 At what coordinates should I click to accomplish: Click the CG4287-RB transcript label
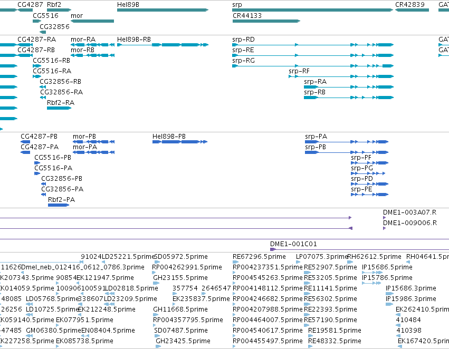coord(36,50)
